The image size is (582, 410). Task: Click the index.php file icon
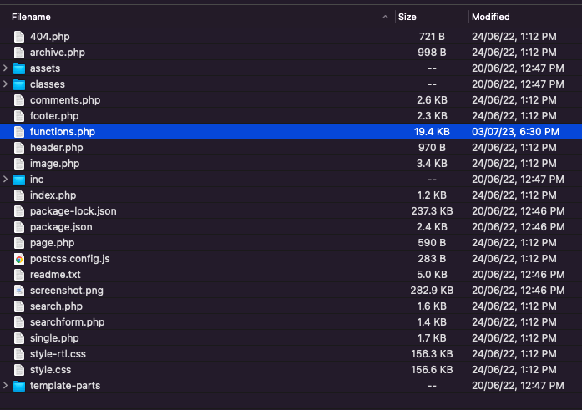pos(19,195)
